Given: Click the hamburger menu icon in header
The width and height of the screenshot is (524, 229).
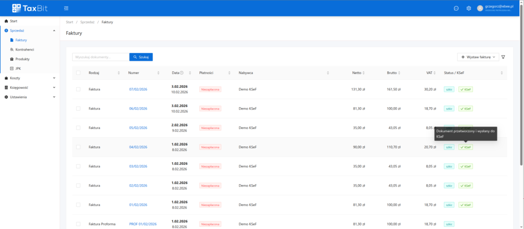Looking at the screenshot, I should click(x=66, y=8).
